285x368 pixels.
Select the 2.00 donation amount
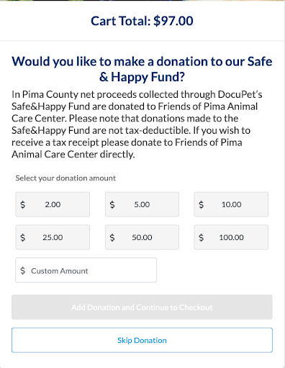point(53,204)
